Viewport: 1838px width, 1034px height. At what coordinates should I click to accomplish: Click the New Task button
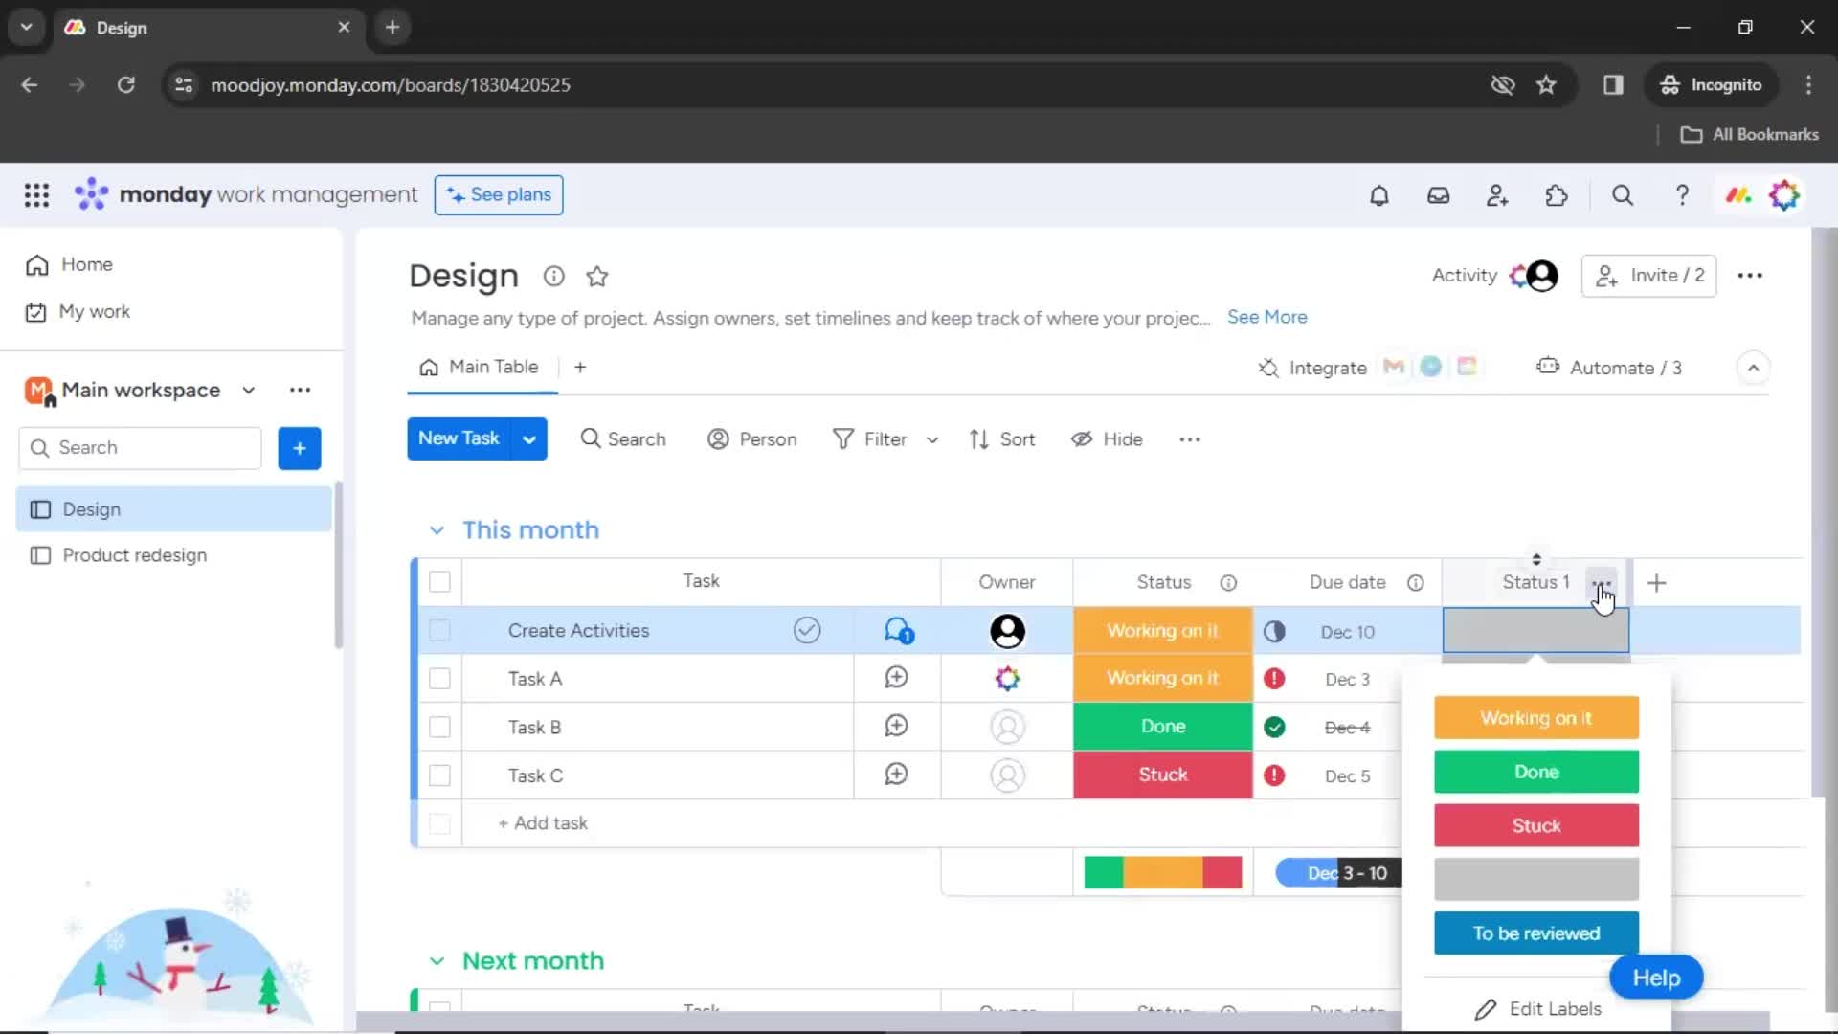tap(459, 438)
